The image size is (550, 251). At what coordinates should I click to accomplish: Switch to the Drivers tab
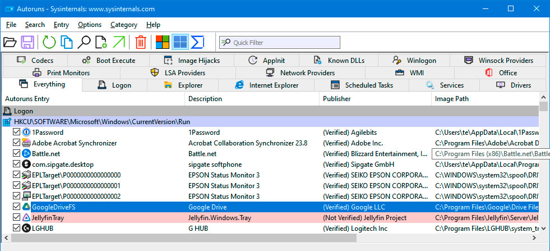pos(513,85)
